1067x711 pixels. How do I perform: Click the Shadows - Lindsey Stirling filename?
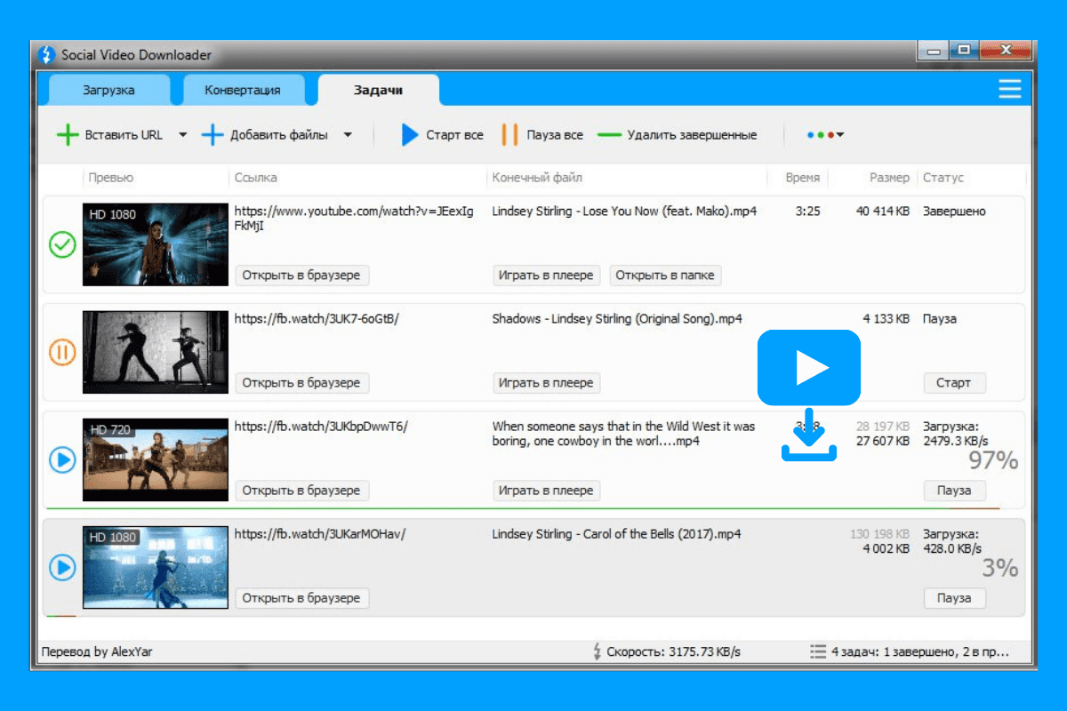coord(617,319)
